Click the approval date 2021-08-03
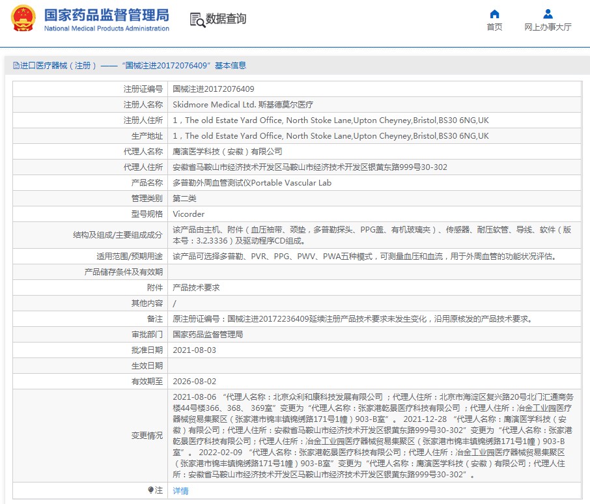 [194, 350]
